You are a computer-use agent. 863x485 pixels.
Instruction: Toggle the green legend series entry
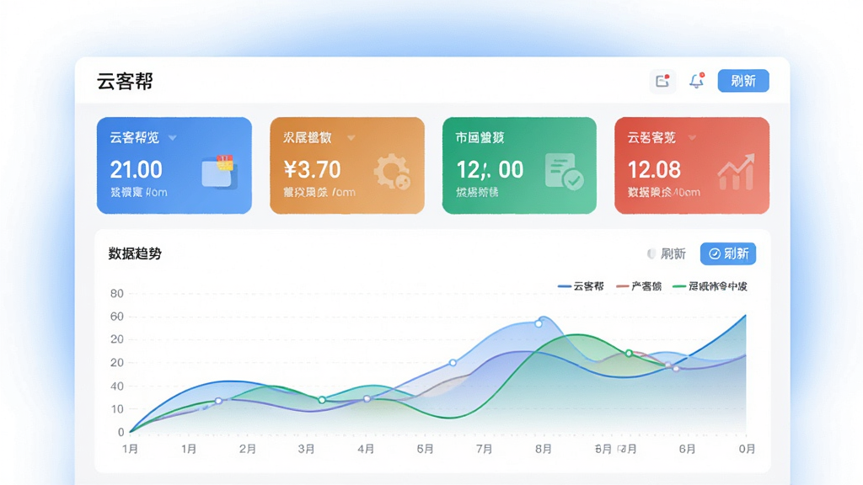[x=710, y=286]
